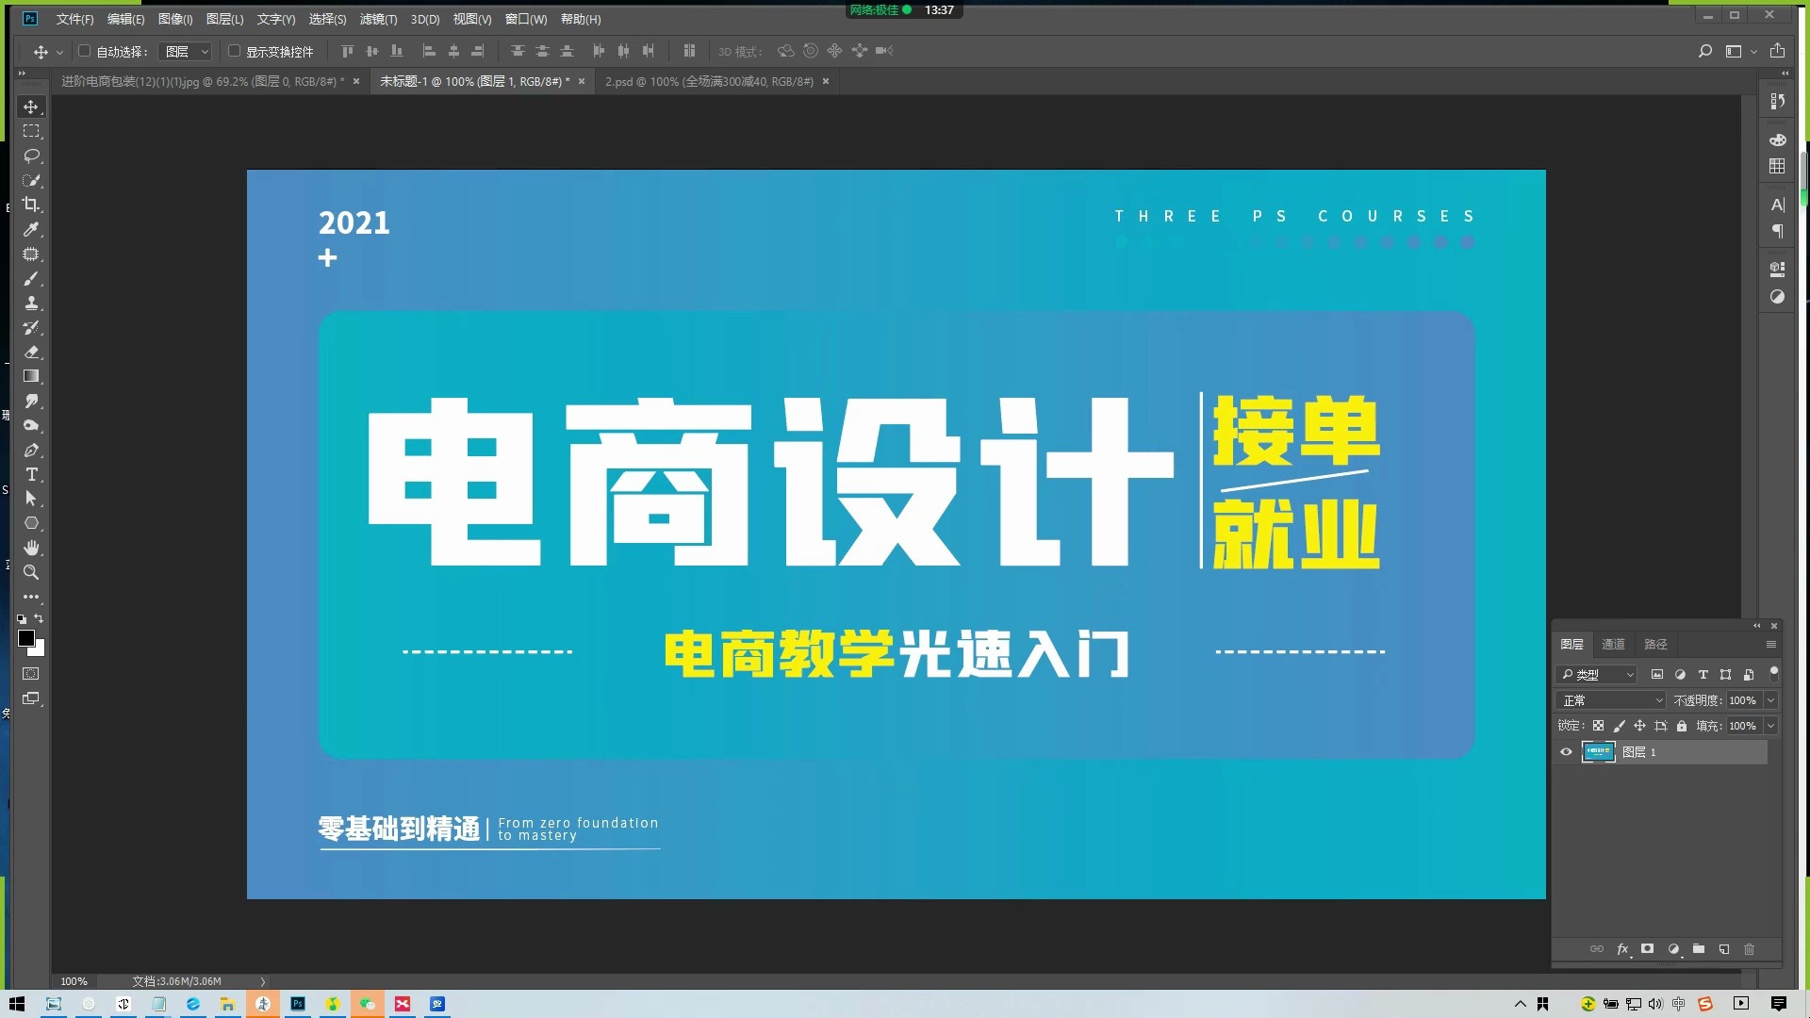Switch to the 路径 tab

(x=1655, y=645)
